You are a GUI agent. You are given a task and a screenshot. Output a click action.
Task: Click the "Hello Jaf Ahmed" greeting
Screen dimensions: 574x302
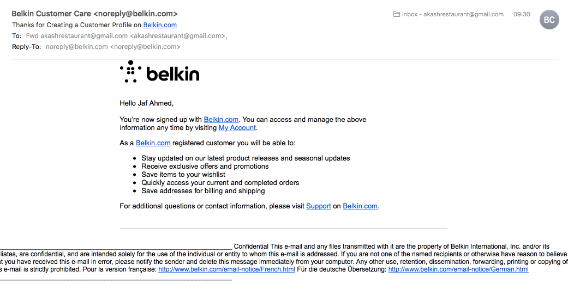[146, 103]
